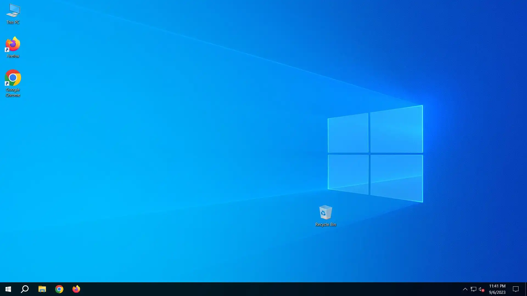The image size is (527, 296).
Task: Select the Google Chrome desktop shortcut icon
Action: pyautogui.click(x=13, y=78)
